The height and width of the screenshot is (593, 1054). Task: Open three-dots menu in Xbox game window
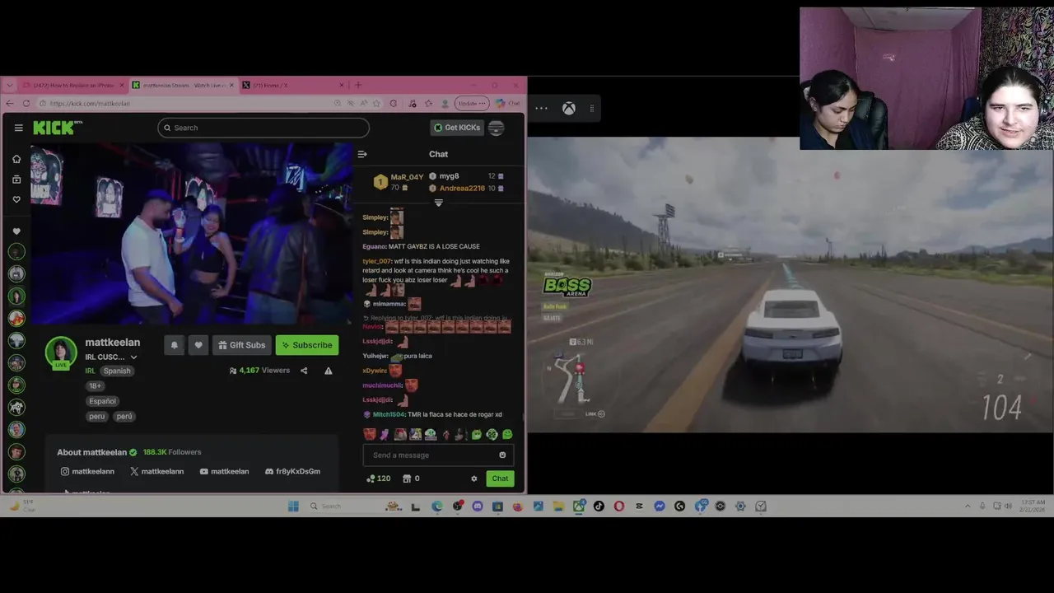click(x=541, y=108)
